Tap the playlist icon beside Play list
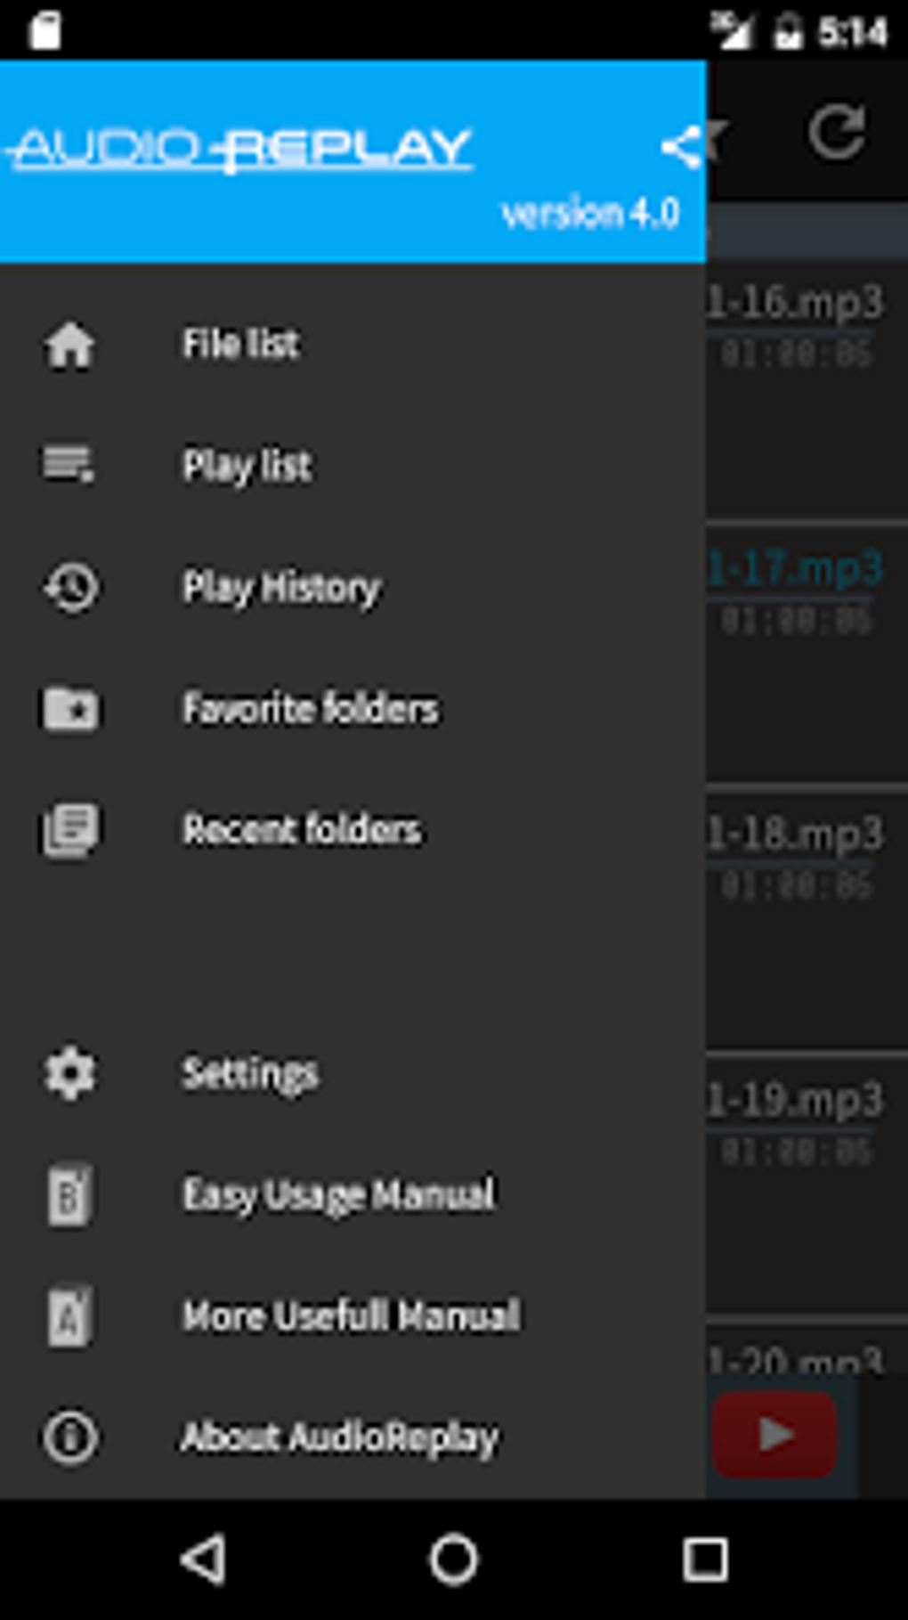The image size is (908, 1620). [x=69, y=465]
